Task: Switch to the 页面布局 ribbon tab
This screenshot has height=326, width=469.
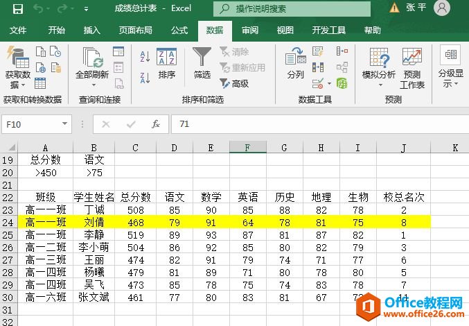Action: coord(136,31)
